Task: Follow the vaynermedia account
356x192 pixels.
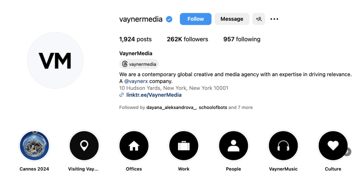Action: coord(195,19)
